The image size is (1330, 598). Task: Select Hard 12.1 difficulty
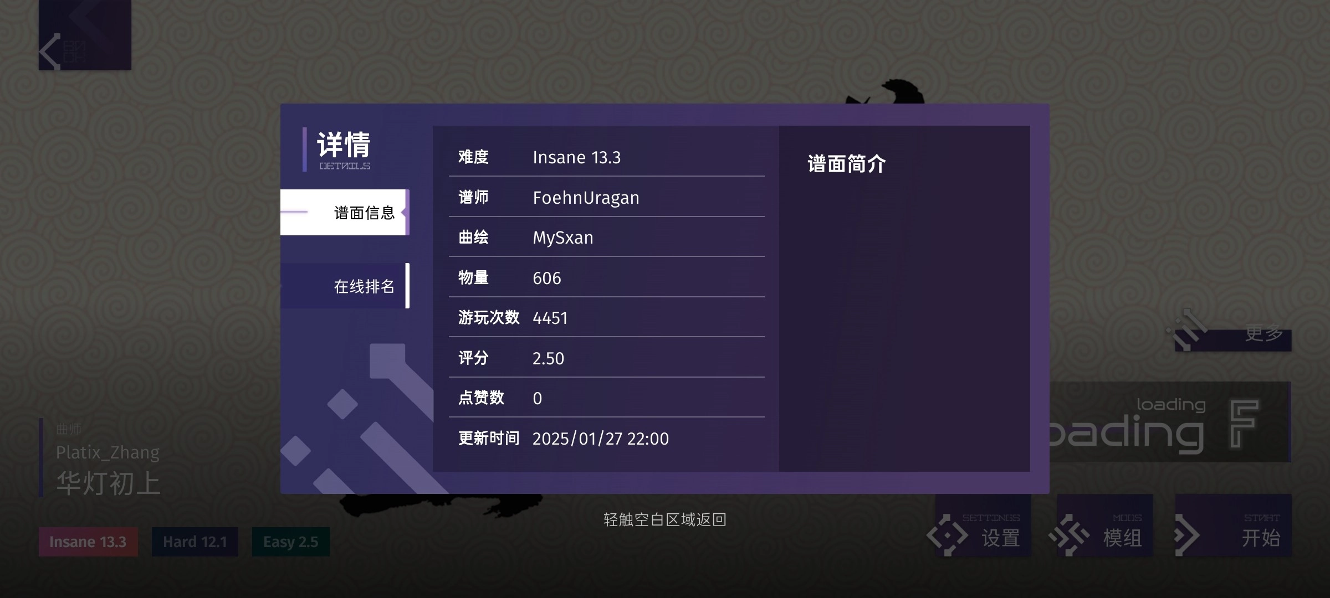(x=195, y=542)
